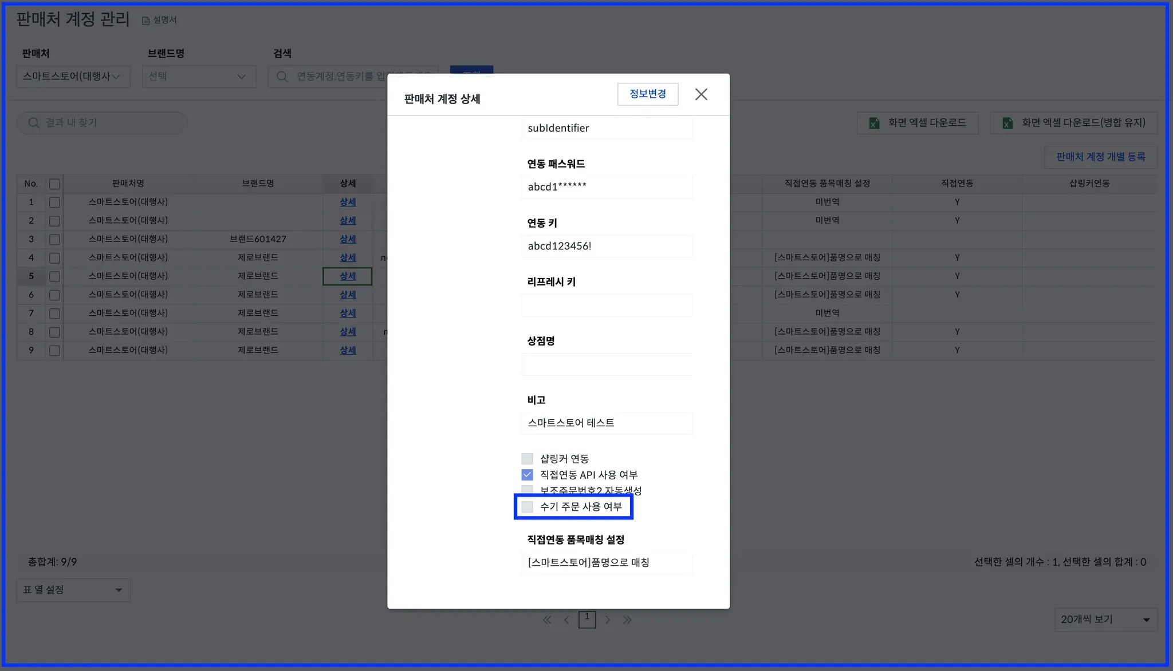Open the 표 열 설정 dropdown

click(x=73, y=590)
